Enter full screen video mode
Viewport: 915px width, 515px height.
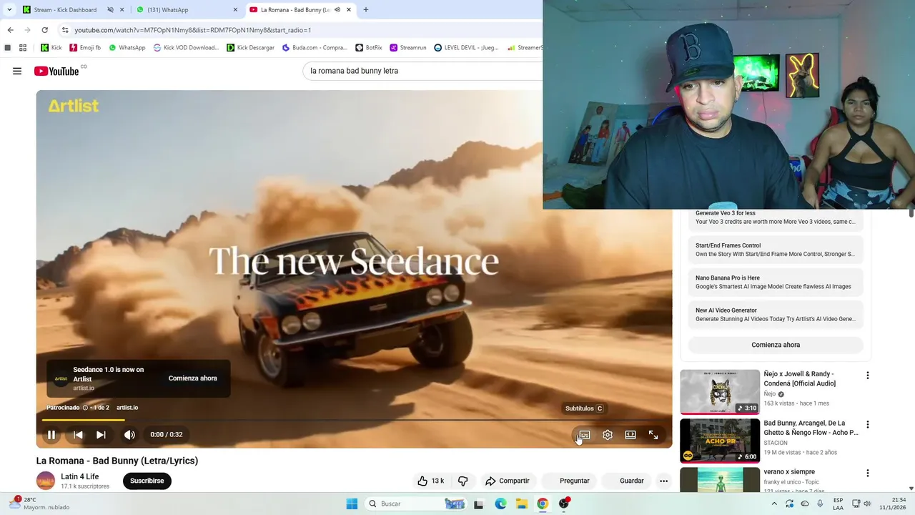click(x=653, y=434)
